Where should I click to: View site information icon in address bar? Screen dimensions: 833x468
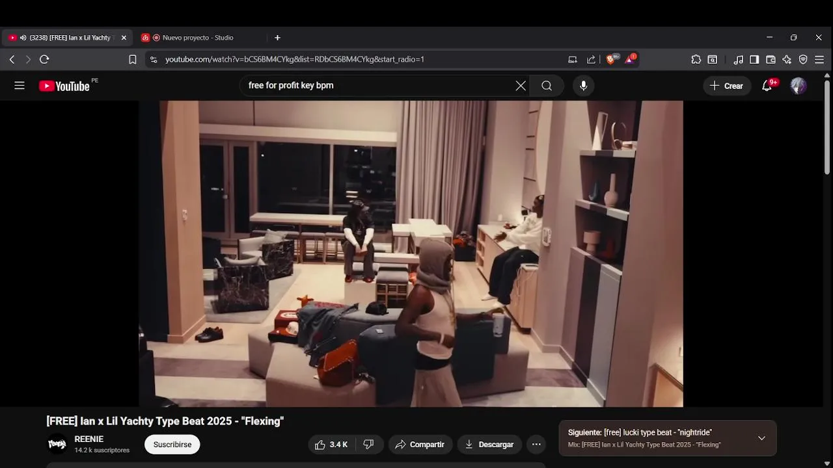(x=154, y=59)
